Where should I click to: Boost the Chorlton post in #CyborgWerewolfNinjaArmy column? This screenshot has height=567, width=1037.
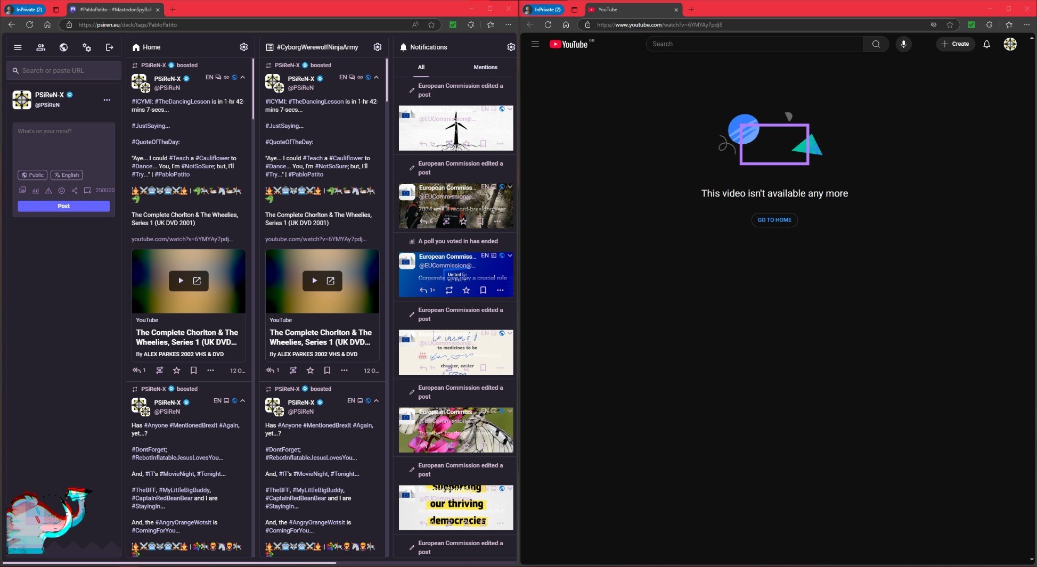pos(293,371)
